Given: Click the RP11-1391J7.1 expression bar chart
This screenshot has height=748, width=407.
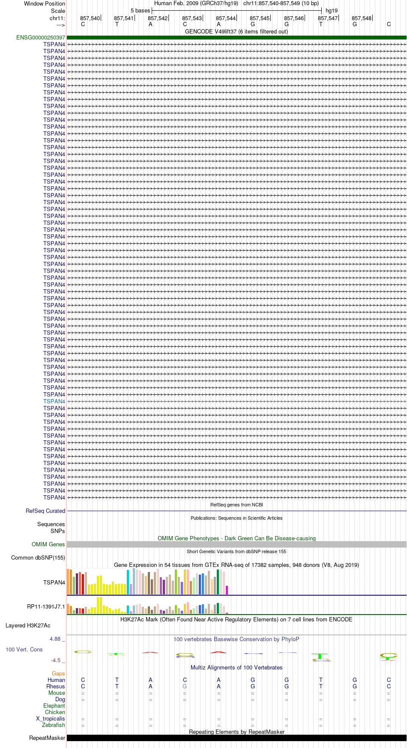Looking at the screenshot, I should pyautogui.click(x=147, y=605).
